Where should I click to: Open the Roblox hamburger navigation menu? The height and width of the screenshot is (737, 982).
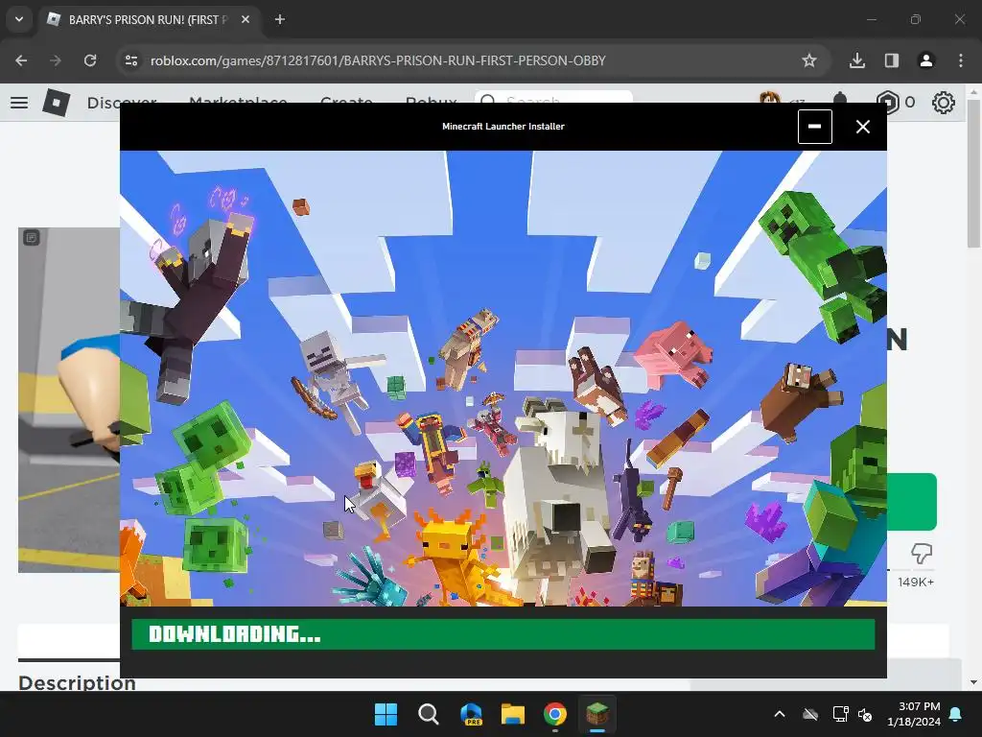click(x=19, y=102)
